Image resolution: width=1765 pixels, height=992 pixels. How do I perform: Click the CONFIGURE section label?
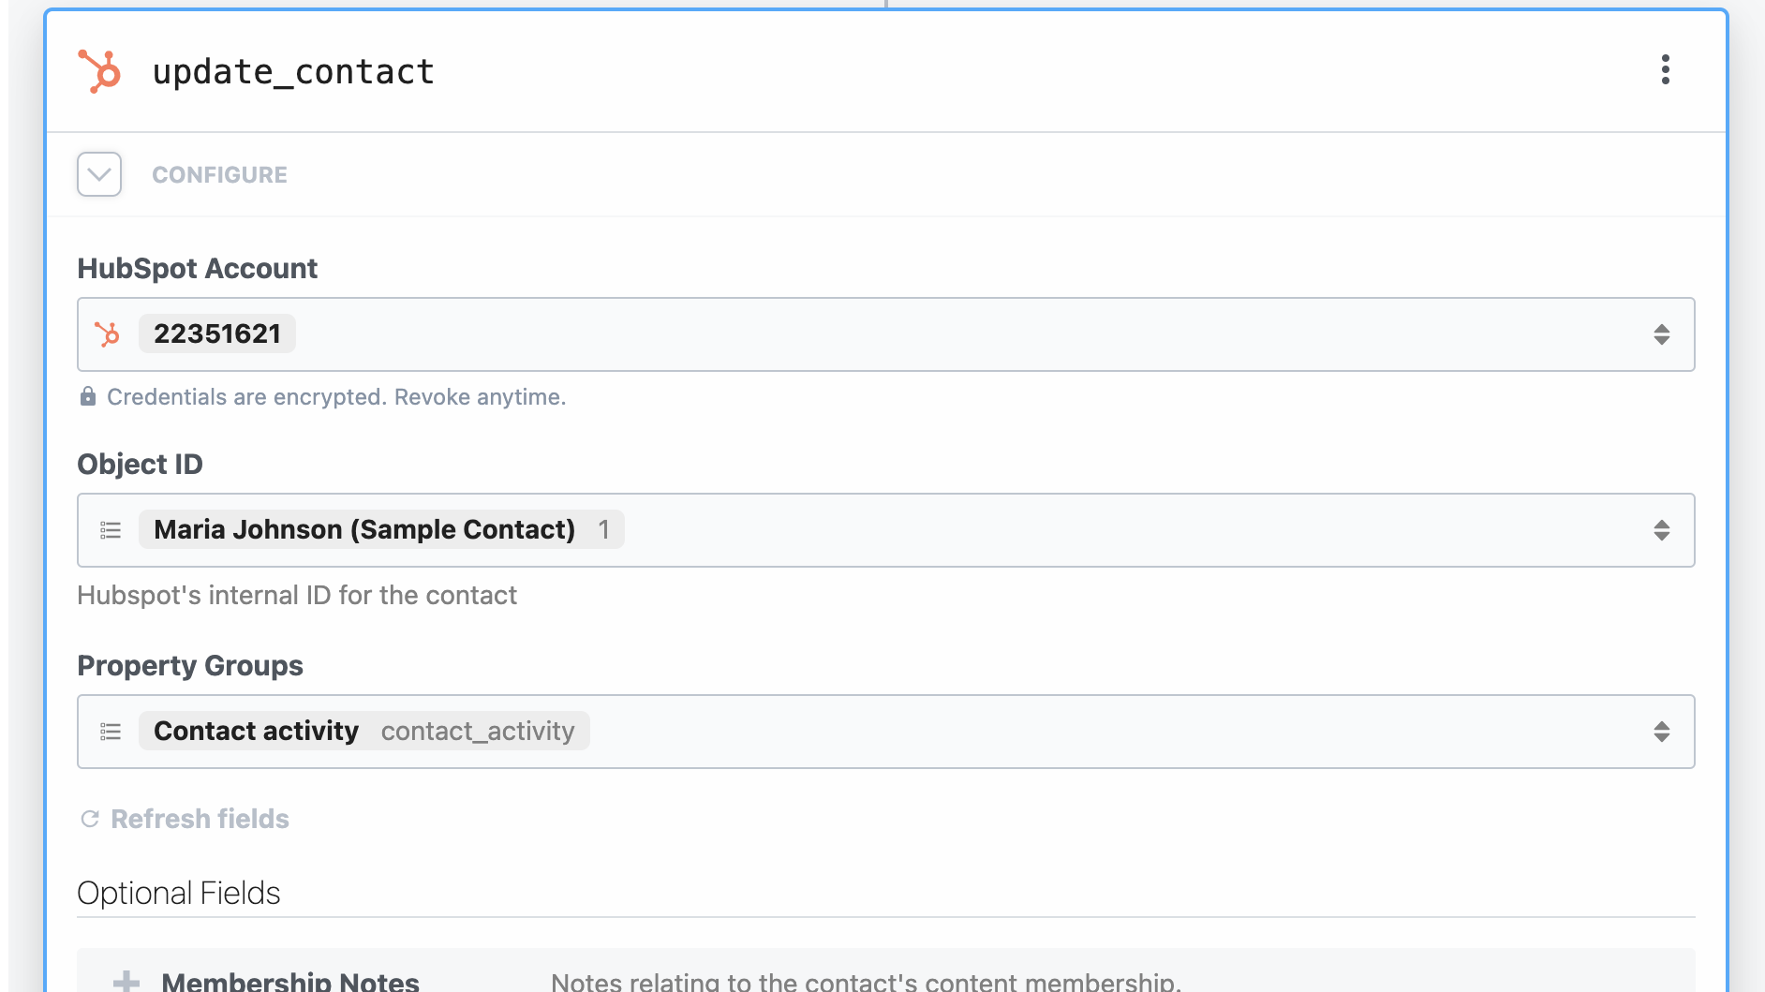tap(219, 175)
